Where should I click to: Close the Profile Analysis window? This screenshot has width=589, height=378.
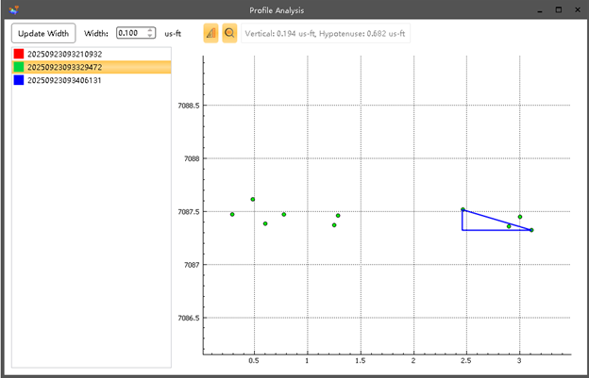pos(578,9)
